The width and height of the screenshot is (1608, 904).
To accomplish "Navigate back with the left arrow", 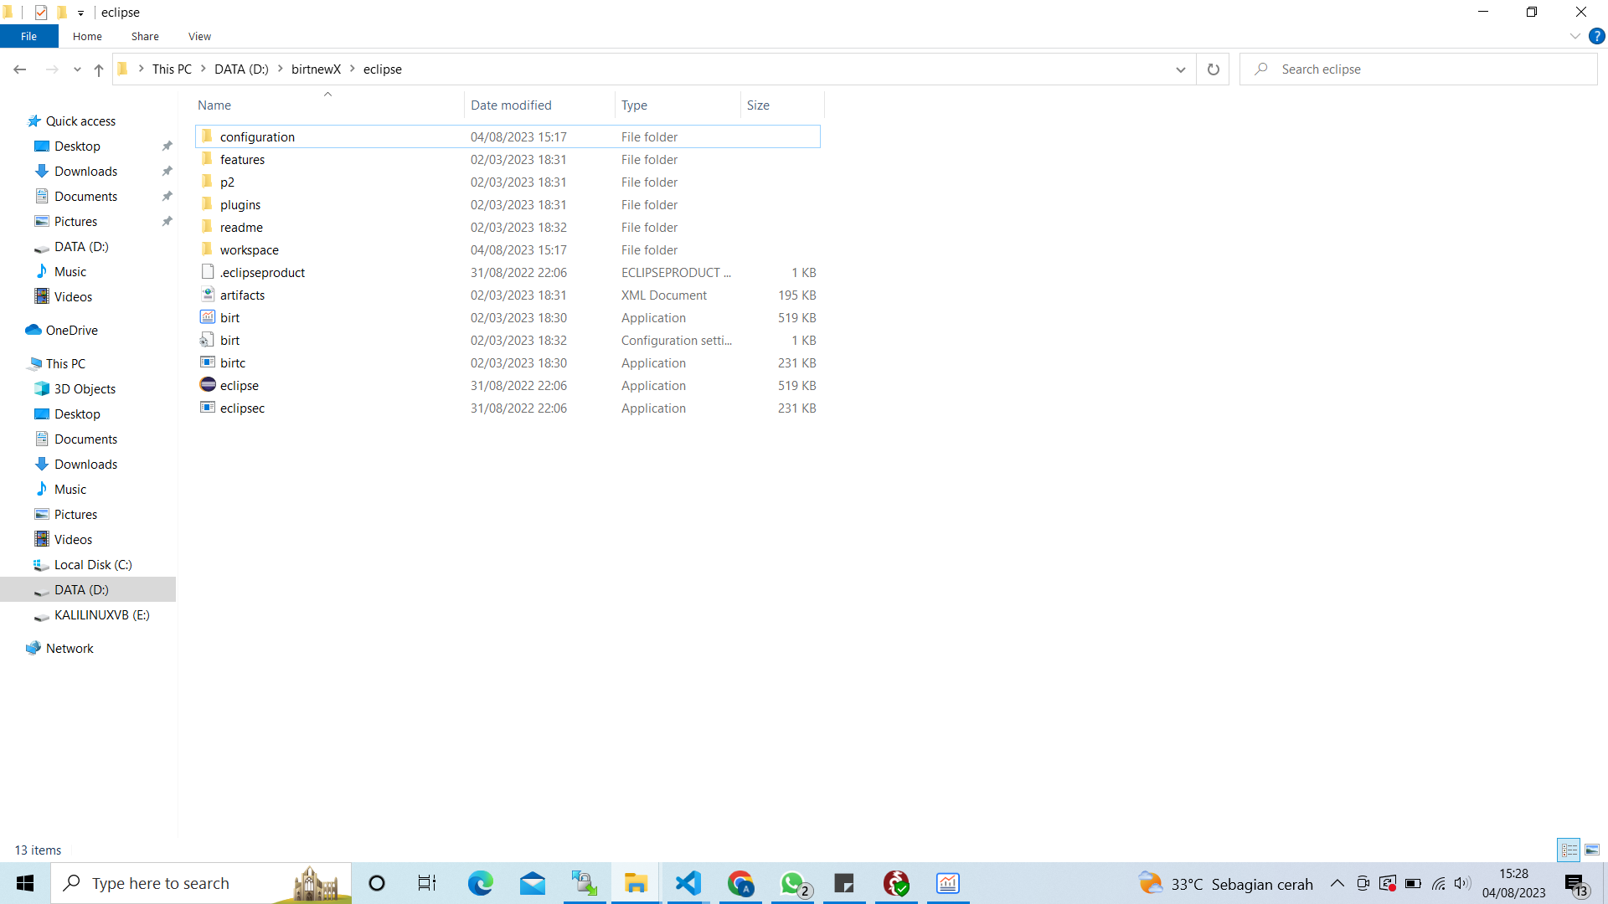I will pyautogui.click(x=20, y=69).
